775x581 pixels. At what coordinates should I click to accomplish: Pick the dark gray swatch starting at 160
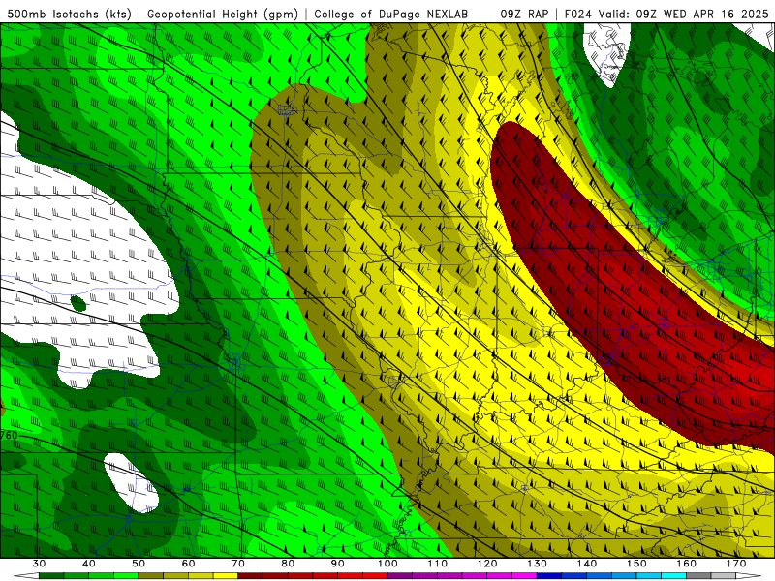tap(698, 575)
